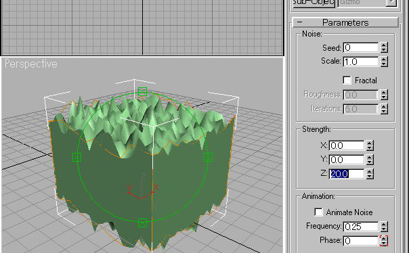Click the Seed value field
The width and height of the screenshot is (409, 253).
pyautogui.click(x=361, y=47)
